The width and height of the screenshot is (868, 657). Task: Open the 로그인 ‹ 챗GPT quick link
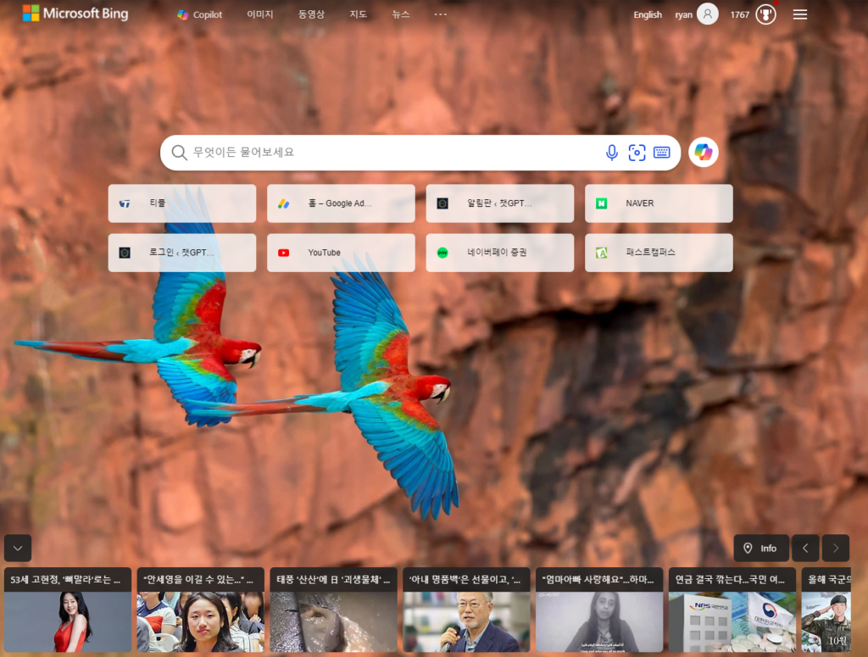182,253
